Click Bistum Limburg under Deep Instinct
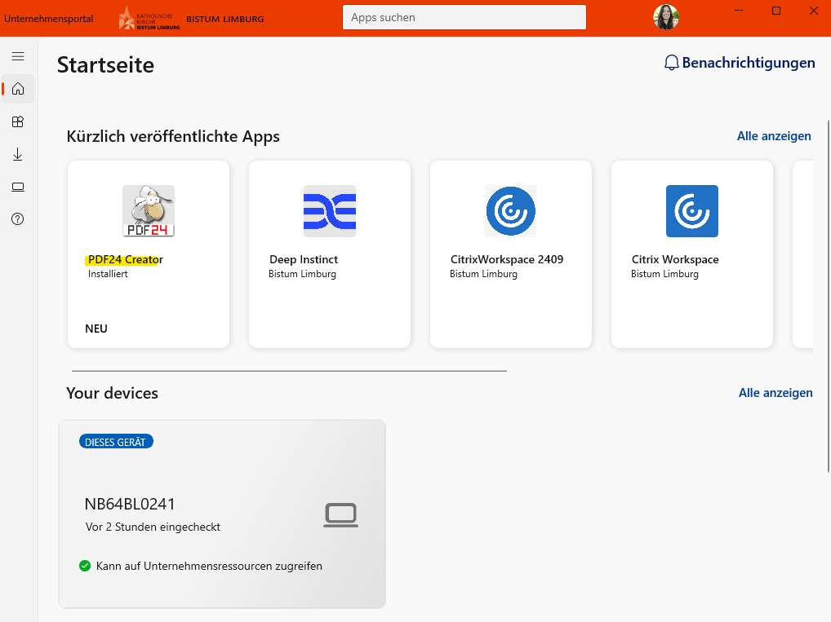Screen dimensions: 831x622 [302, 274]
